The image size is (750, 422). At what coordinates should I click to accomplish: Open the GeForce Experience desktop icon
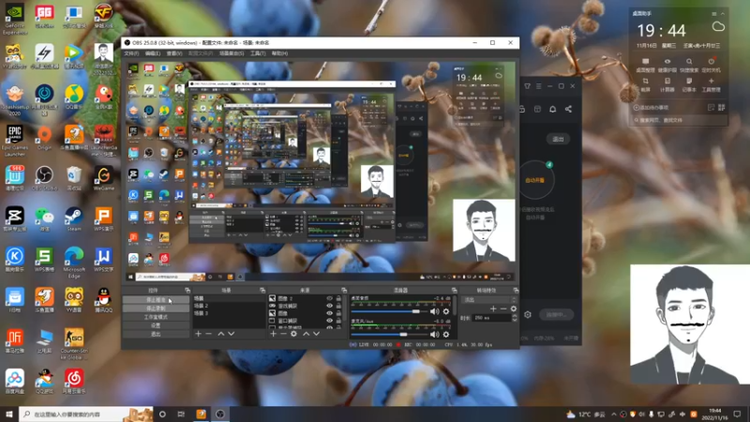15,20
